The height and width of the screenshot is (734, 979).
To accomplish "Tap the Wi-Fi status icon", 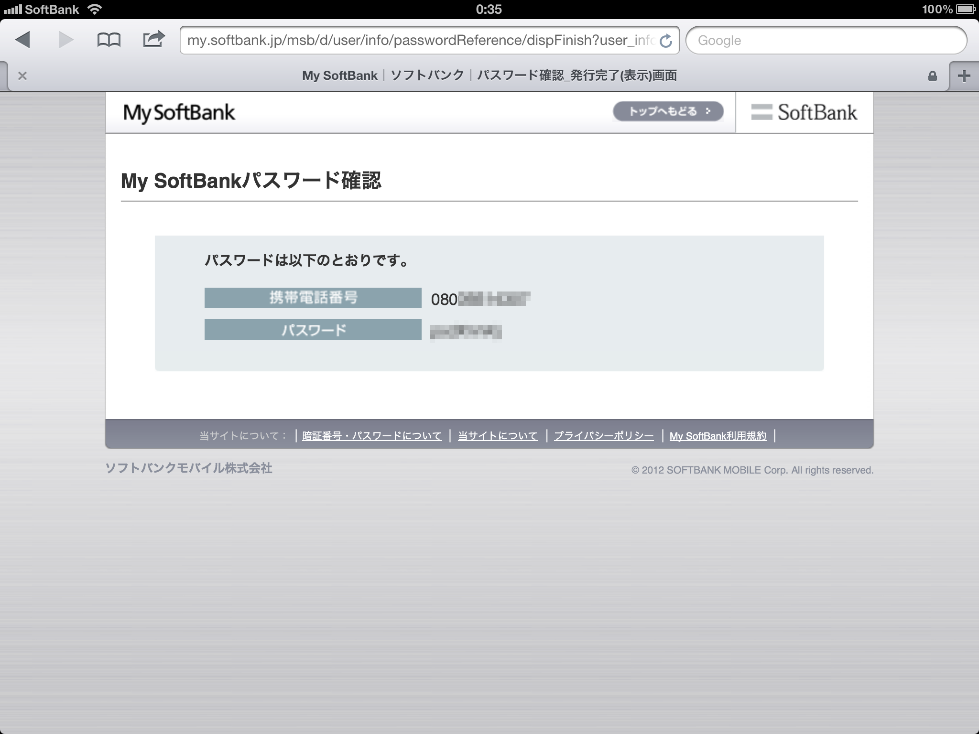I will [x=95, y=9].
